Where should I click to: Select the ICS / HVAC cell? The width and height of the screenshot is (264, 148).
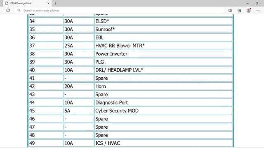coord(164,143)
